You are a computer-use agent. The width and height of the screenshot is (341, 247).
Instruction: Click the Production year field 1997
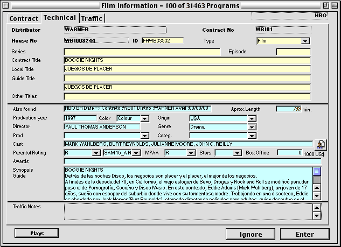[x=80, y=118]
